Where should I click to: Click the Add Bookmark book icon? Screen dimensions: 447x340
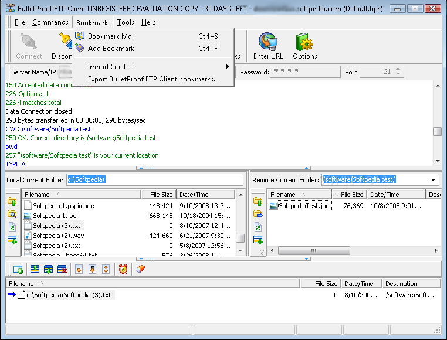click(x=80, y=48)
